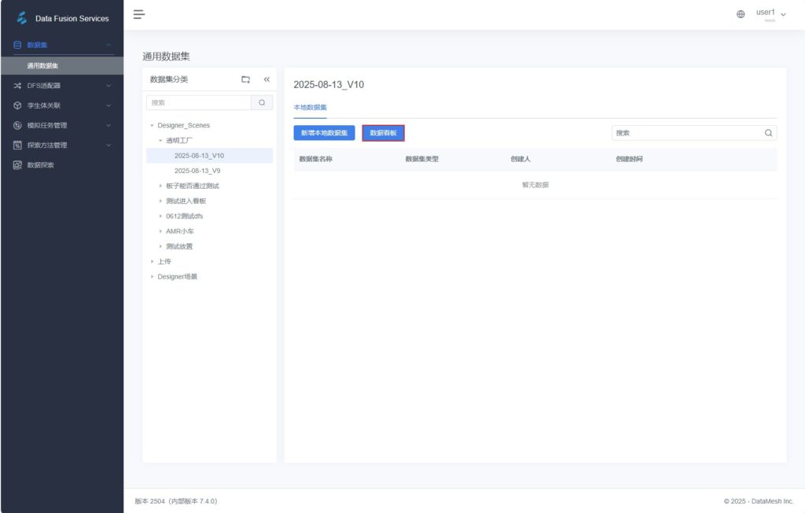The width and height of the screenshot is (805, 513).
Task: Open the language globe icon
Action: 741,14
